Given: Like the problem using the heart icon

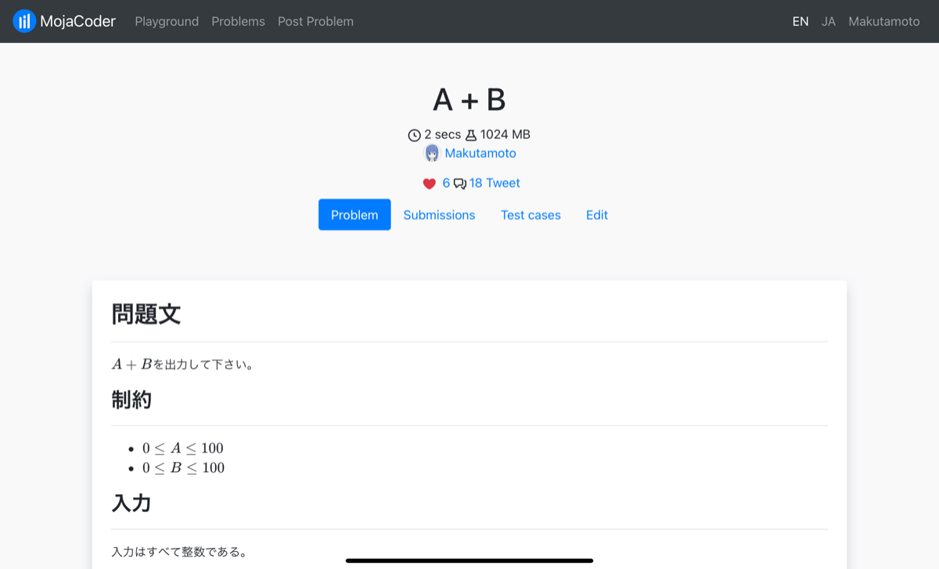Looking at the screenshot, I should [430, 183].
